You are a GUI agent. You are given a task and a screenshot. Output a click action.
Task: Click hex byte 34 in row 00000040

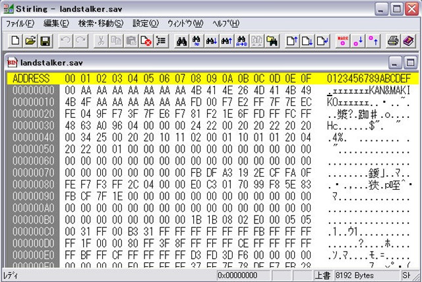click(86, 137)
